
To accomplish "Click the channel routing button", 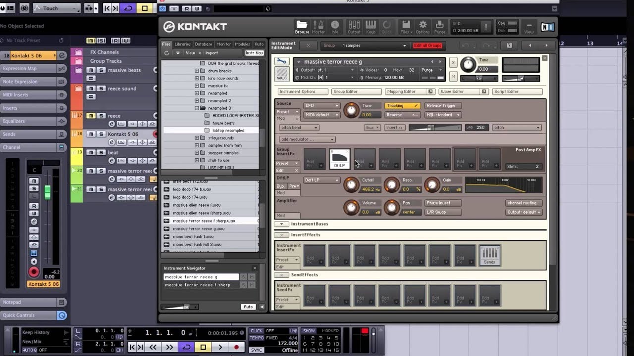I will point(524,203).
